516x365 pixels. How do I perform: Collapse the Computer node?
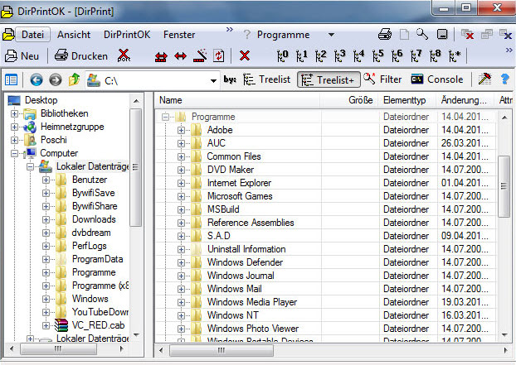(14, 154)
